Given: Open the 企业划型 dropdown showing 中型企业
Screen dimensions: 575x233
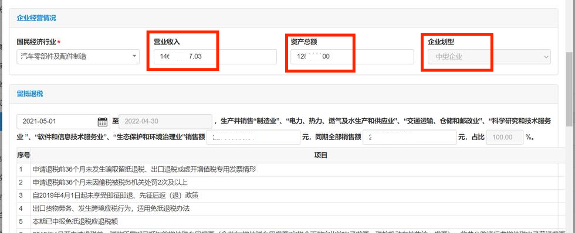Looking at the screenshot, I should tap(489, 57).
